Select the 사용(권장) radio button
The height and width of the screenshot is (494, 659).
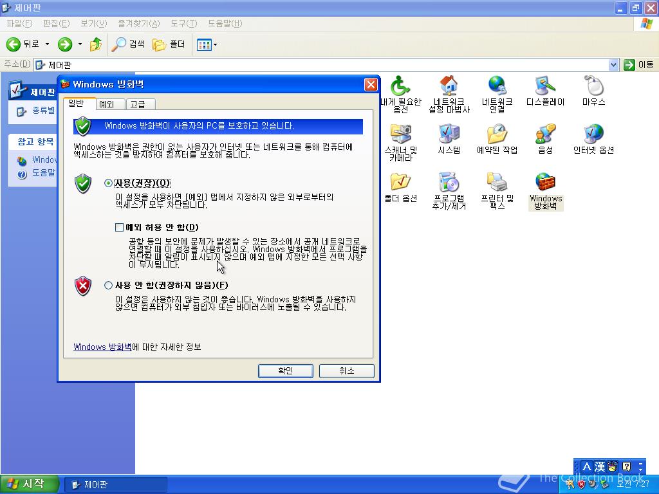108,183
